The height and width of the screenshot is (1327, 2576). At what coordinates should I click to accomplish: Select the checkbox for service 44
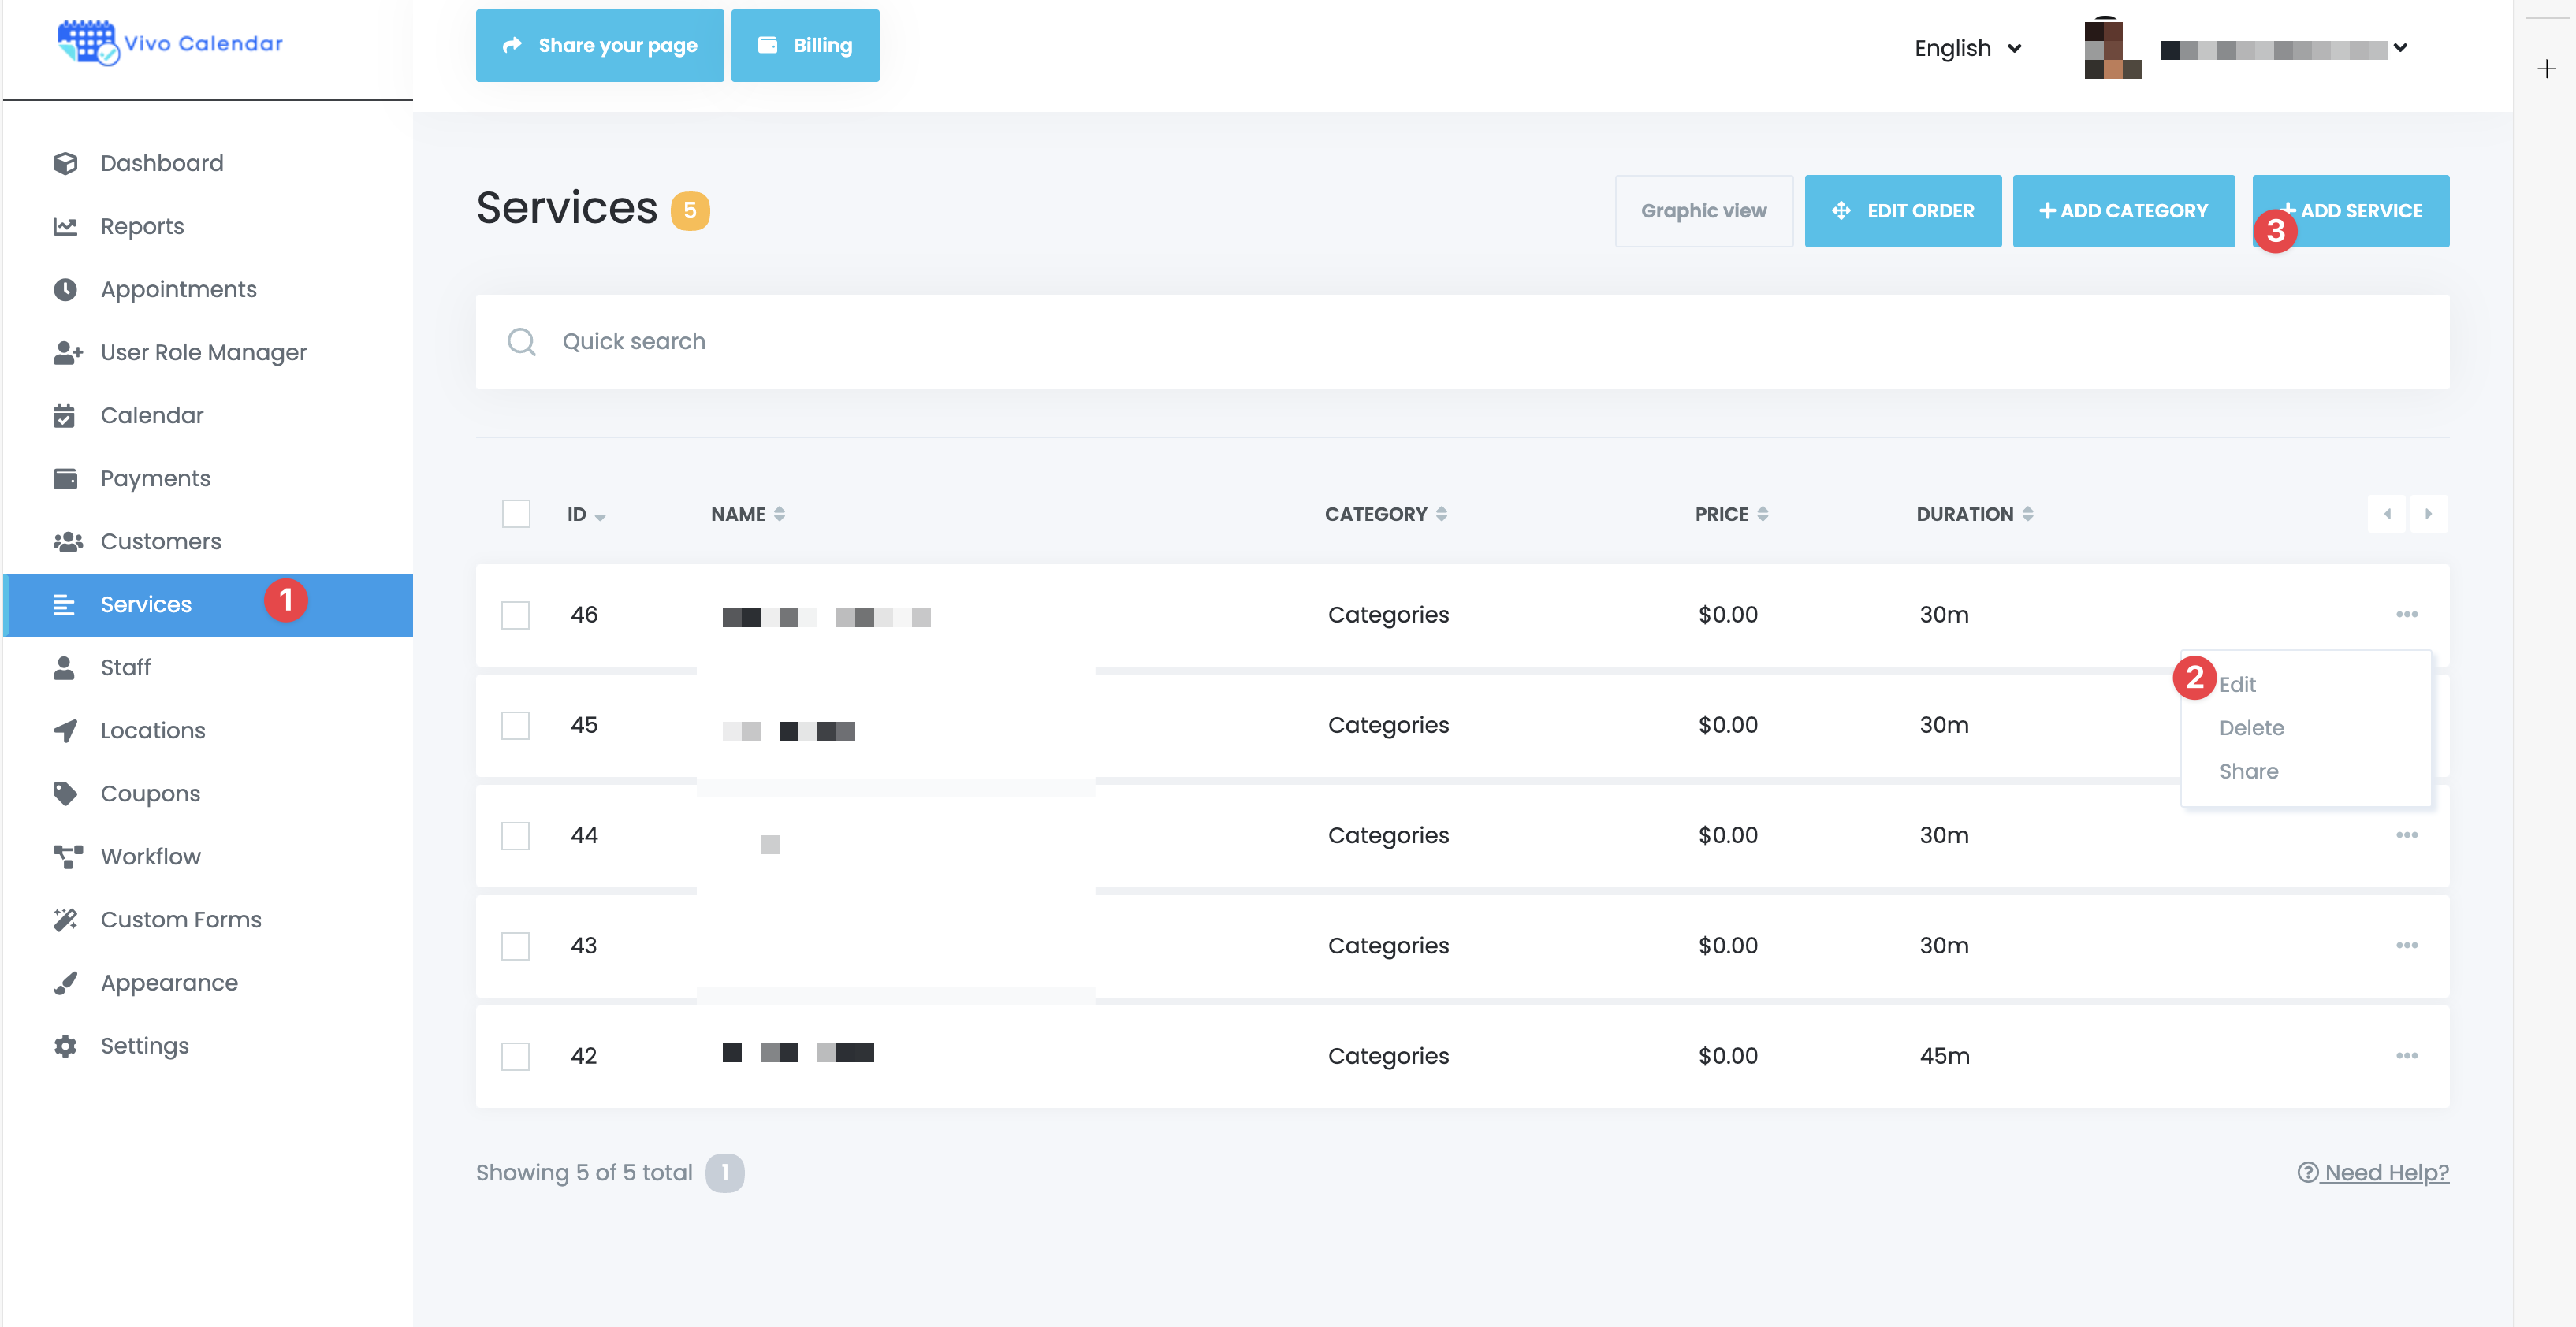[x=515, y=836]
